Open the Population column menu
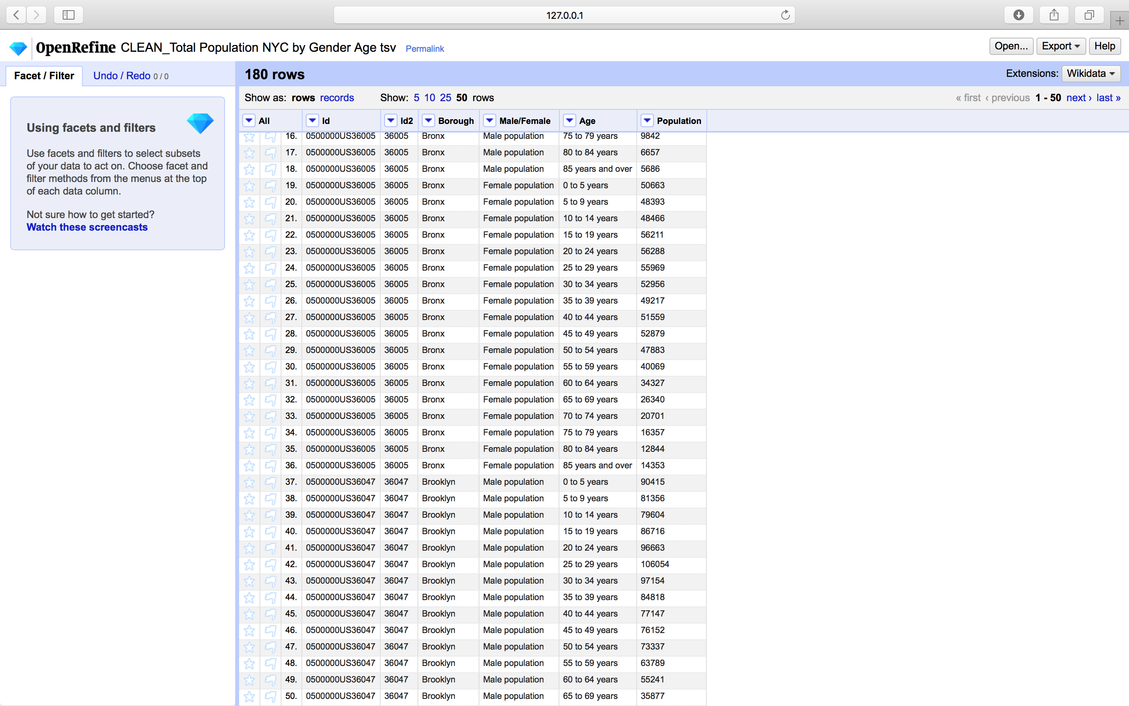This screenshot has height=706, width=1129. (646, 120)
